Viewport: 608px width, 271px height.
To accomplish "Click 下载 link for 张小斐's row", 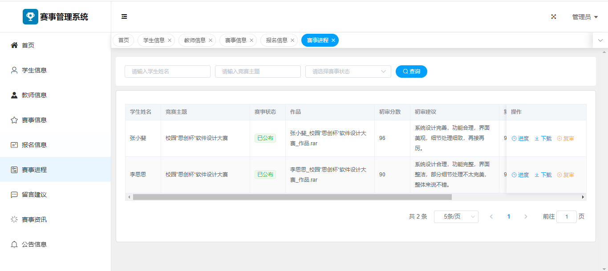I will click(x=543, y=139).
